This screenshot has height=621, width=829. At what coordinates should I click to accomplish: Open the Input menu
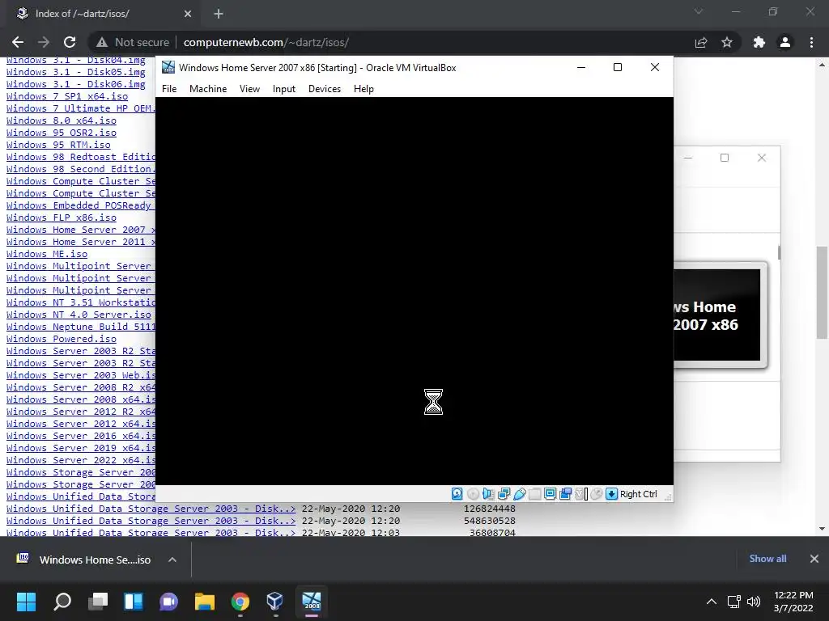click(x=284, y=89)
